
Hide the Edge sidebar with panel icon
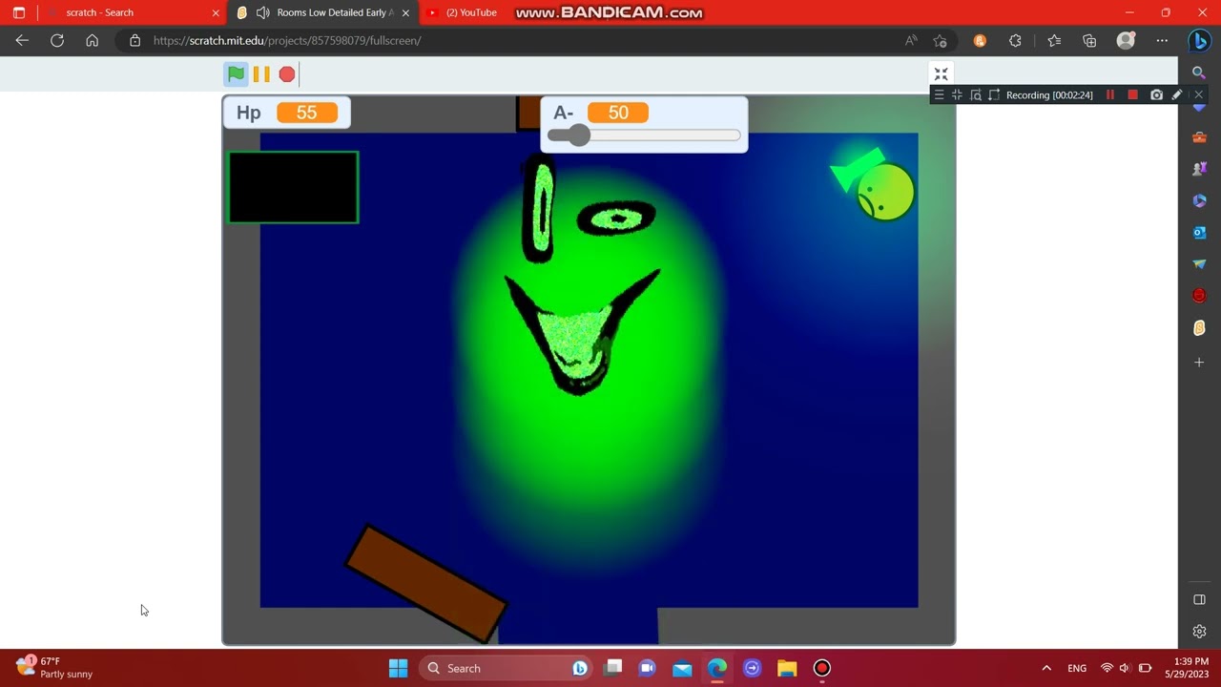(1199, 599)
